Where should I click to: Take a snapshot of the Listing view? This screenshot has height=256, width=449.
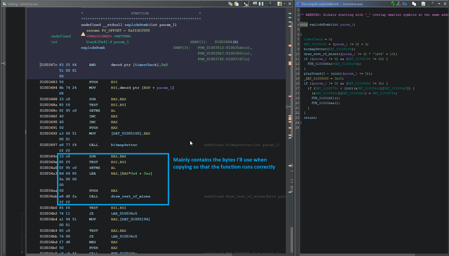tap(270, 4)
